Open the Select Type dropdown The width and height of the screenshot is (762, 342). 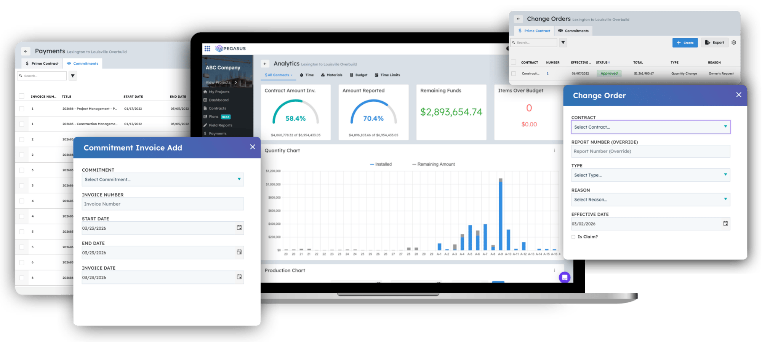[650, 175]
